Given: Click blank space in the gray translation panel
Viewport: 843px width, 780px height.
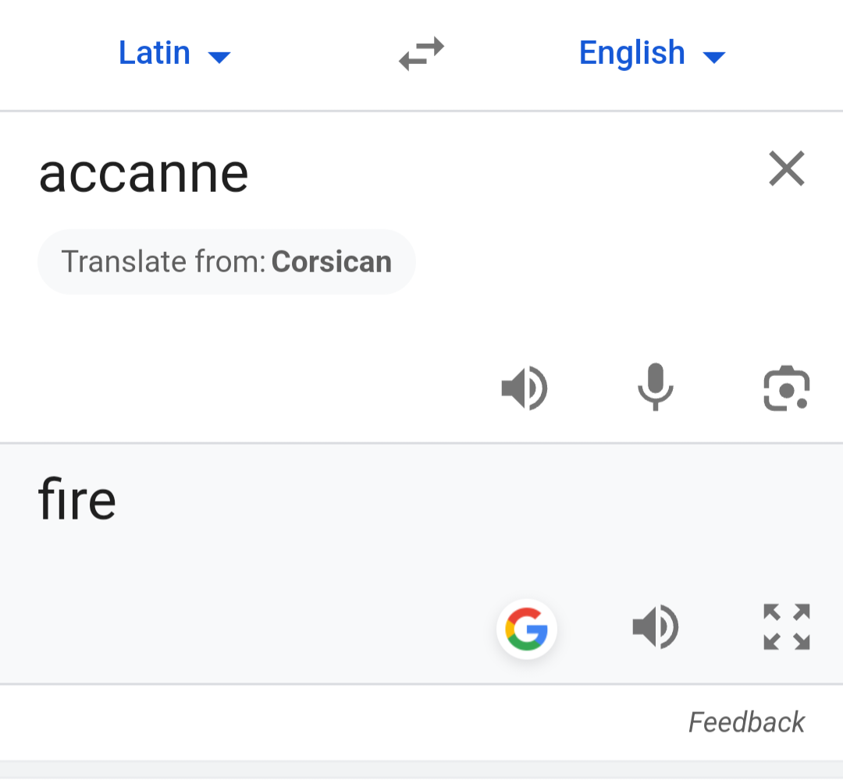Looking at the screenshot, I should point(390,538).
